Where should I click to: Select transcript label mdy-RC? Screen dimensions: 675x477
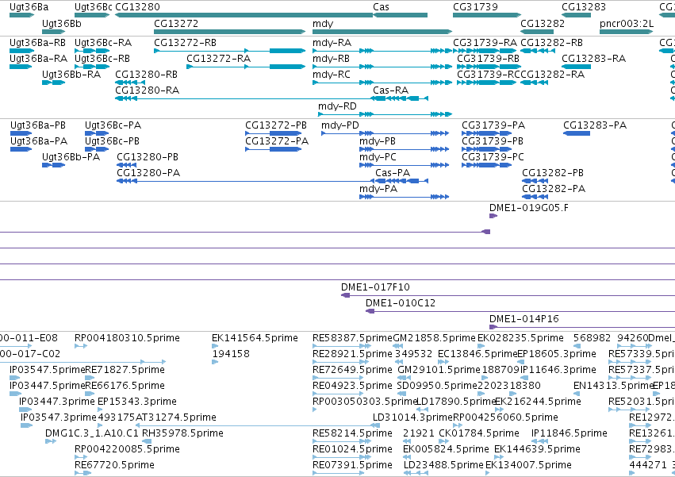332,74
